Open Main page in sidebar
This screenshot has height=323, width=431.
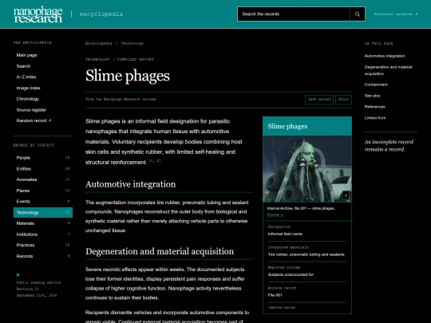[x=26, y=55]
